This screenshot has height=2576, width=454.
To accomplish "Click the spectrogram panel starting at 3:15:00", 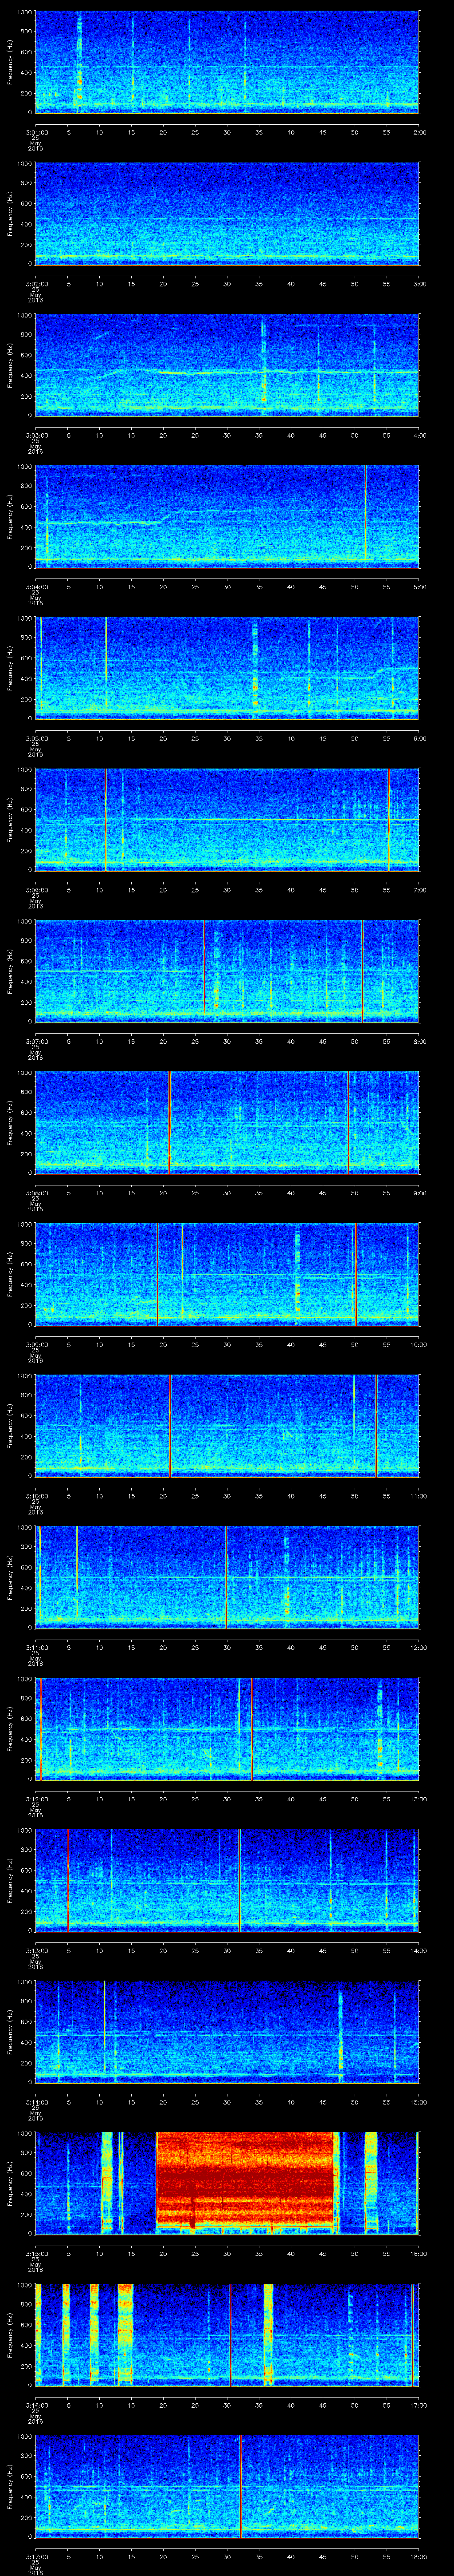I will tap(227, 2183).
